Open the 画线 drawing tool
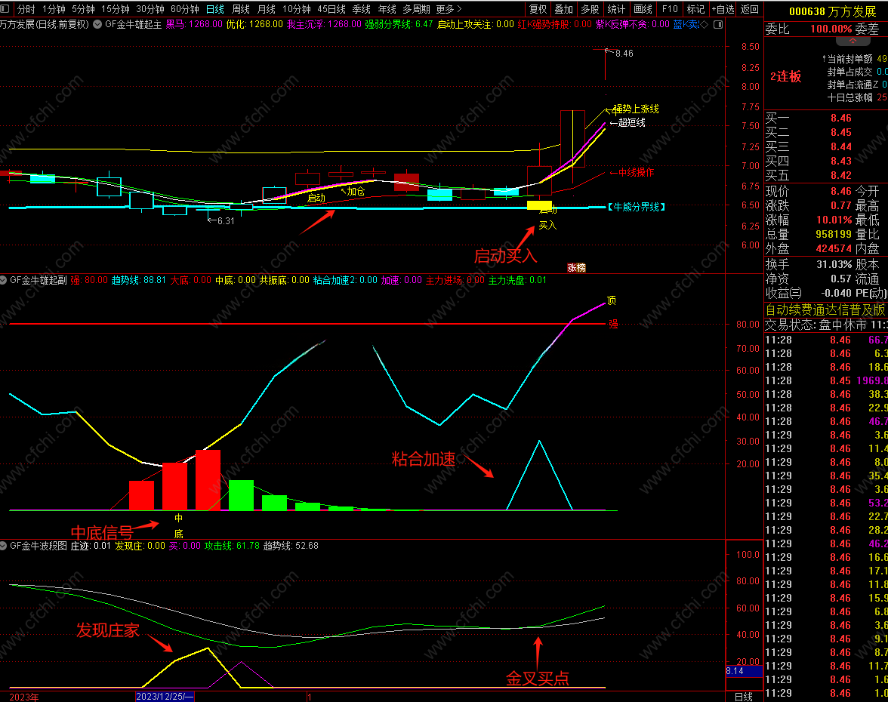888x702 pixels. (x=643, y=9)
